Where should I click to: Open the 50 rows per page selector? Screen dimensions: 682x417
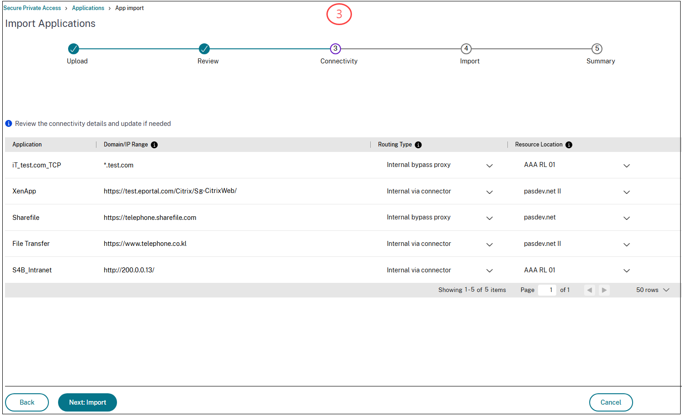pos(652,290)
